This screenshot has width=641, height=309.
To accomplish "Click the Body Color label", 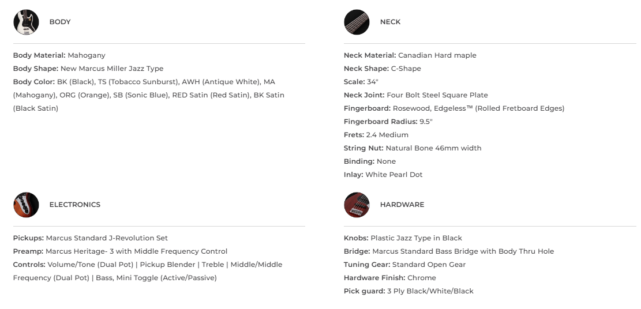I will 34,82.
